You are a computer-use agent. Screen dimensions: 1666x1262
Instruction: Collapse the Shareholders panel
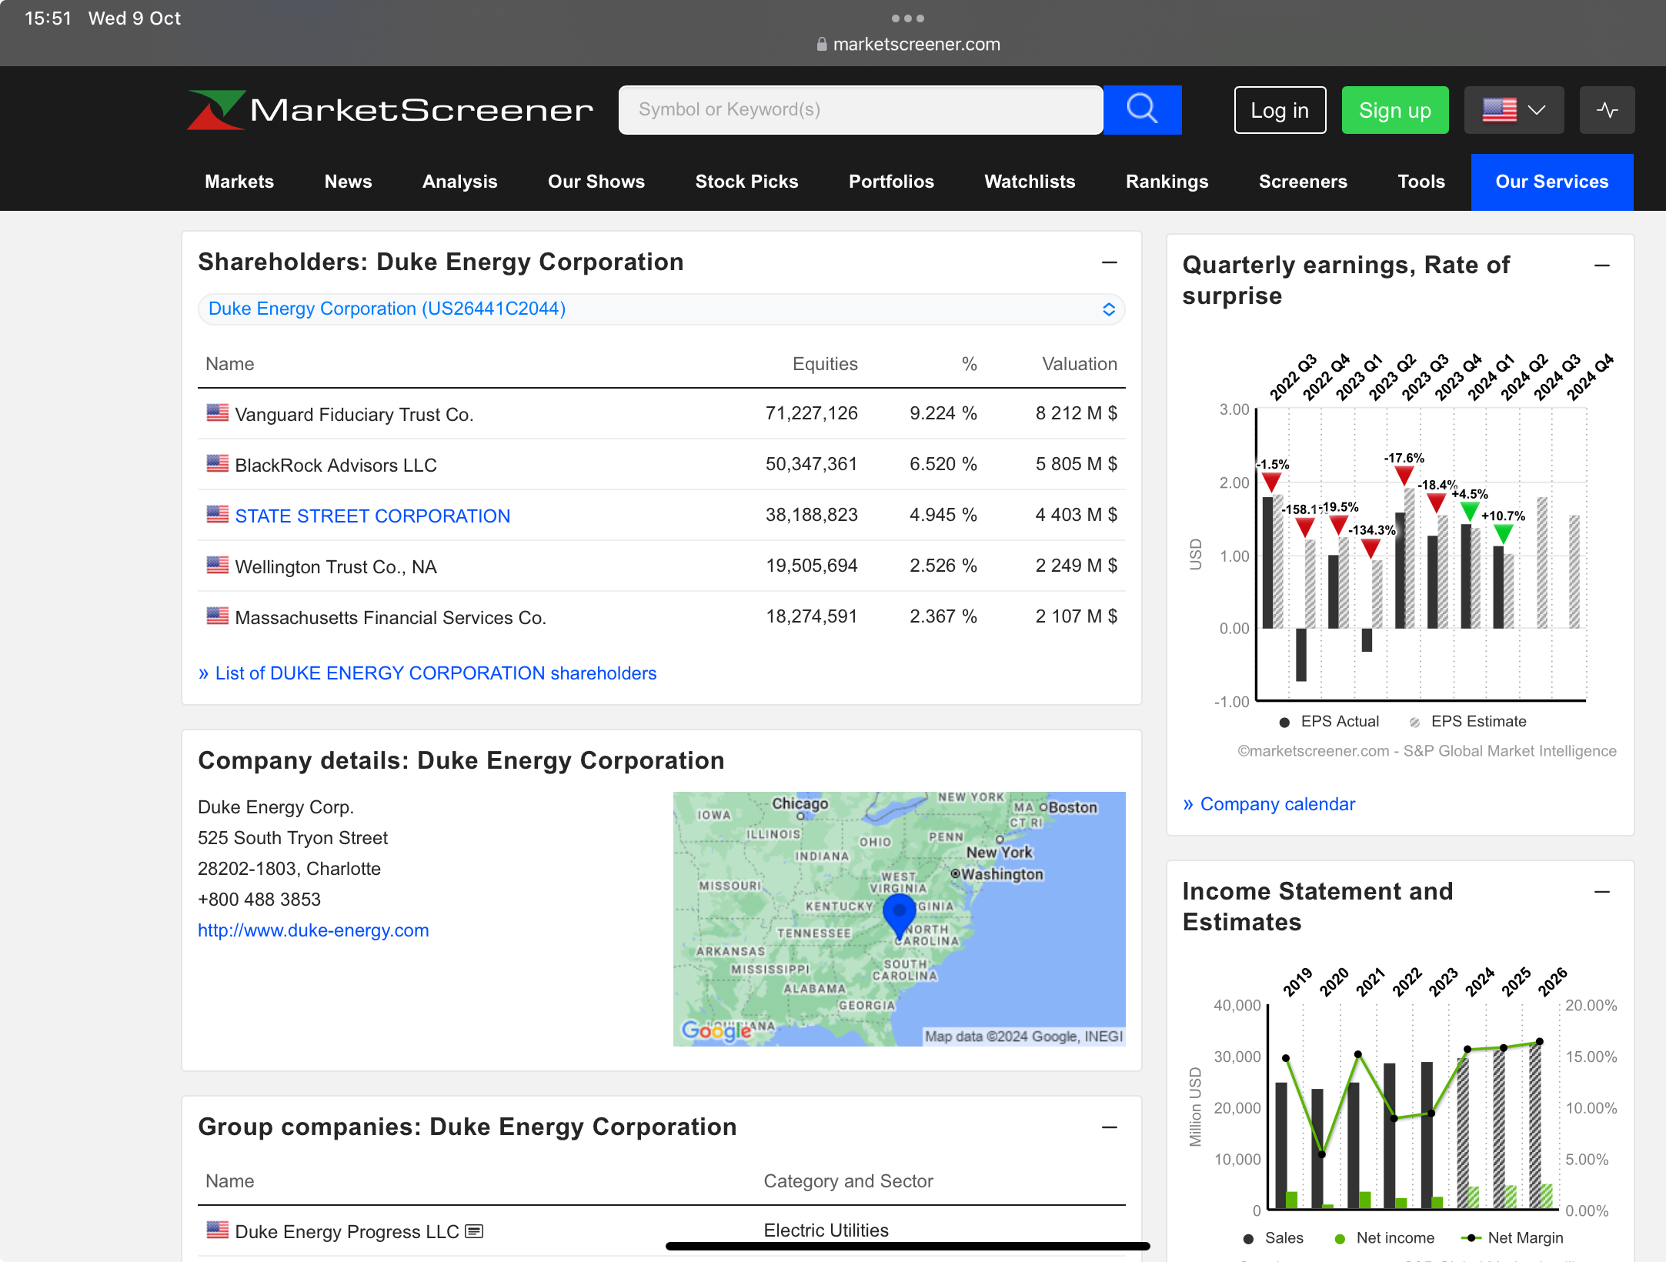1109,263
